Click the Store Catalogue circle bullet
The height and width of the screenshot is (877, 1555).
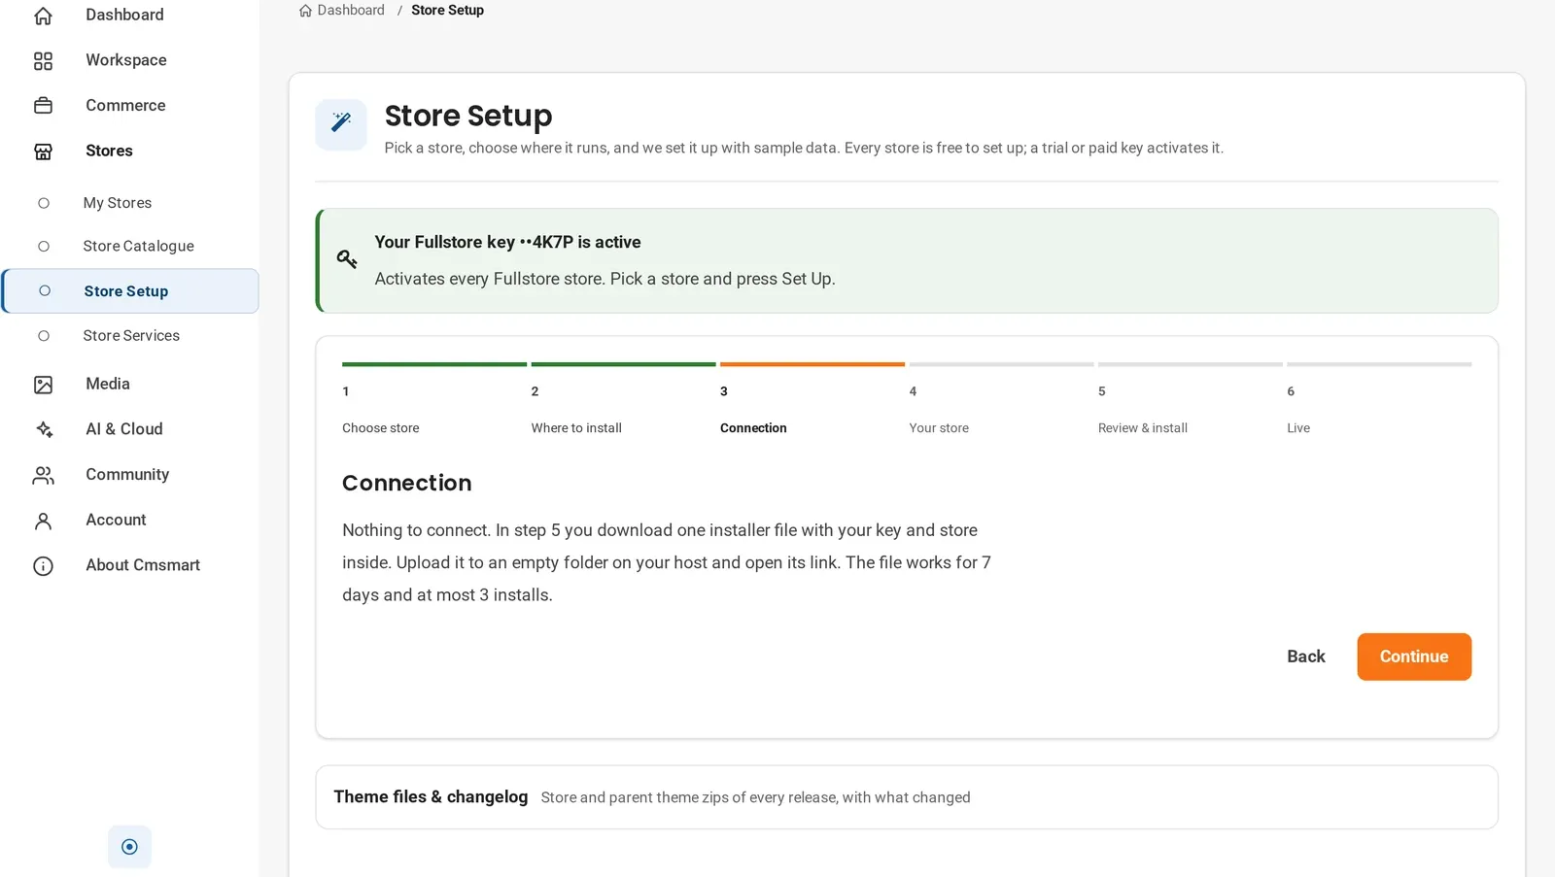(x=44, y=247)
